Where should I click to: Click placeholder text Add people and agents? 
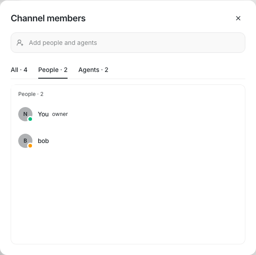63,43
